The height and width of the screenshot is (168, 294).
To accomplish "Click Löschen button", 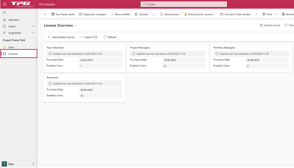I will click(x=141, y=14).
